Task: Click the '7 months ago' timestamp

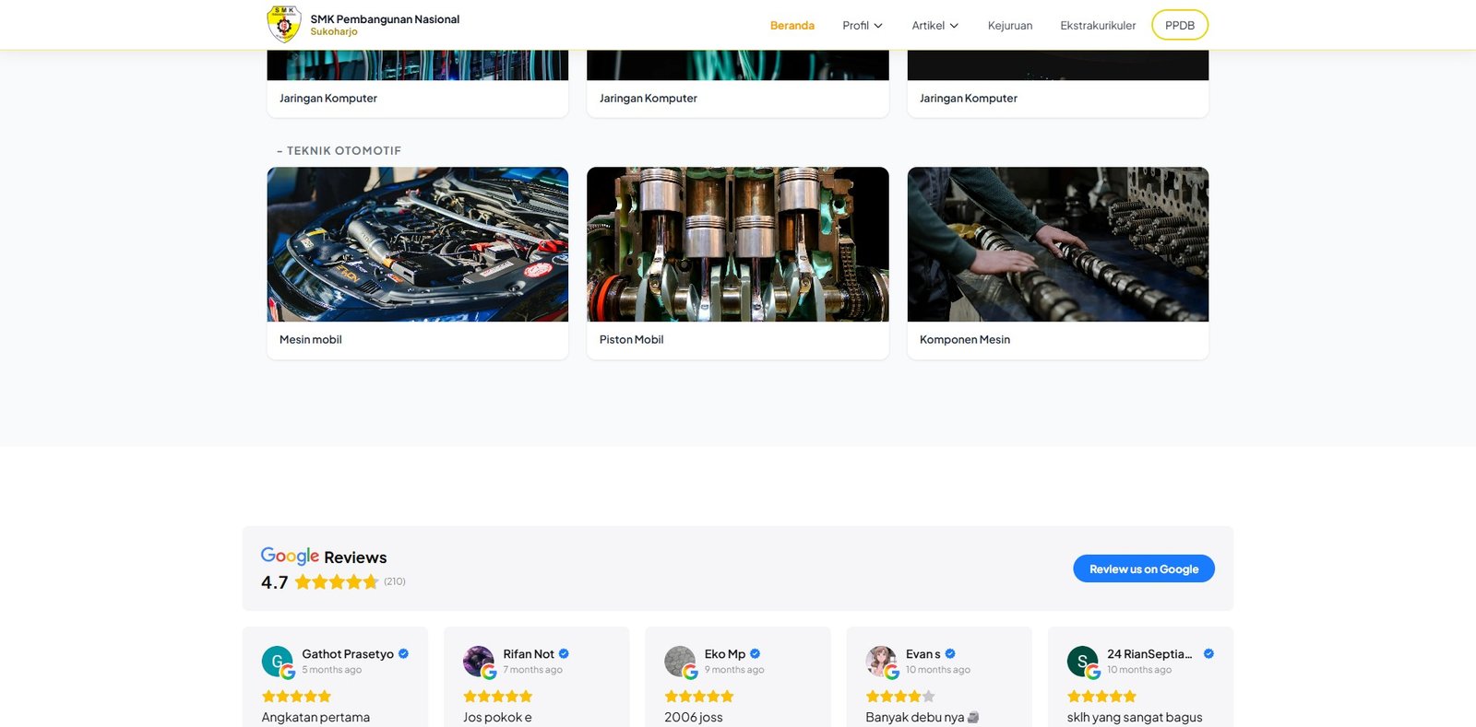Action: [x=533, y=670]
